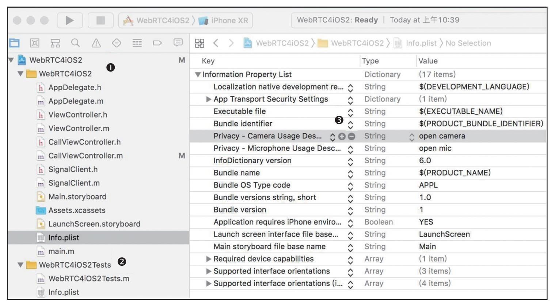The image size is (555, 306).
Task: Edit the 'open mic' value
Action: [x=435, y=148]
